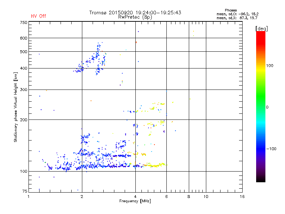
Task: Click the x-axis tick label '16'
Action: pyautogui.click(x=242, y=197)
